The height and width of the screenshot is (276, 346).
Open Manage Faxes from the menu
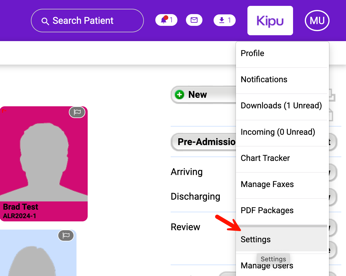tap(267, 184)
